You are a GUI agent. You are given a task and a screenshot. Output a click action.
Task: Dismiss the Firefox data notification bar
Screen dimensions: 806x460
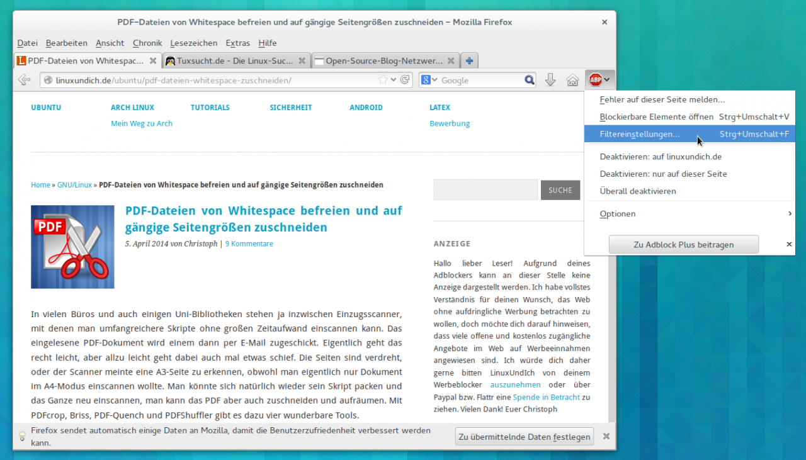coord(606,436)
